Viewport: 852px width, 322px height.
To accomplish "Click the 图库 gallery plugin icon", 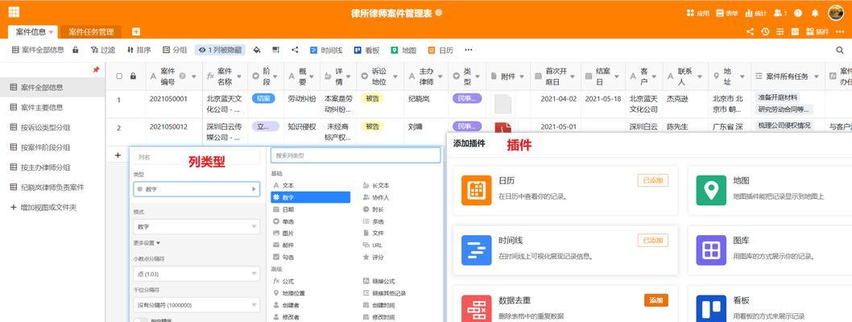I will click(711, 250).
